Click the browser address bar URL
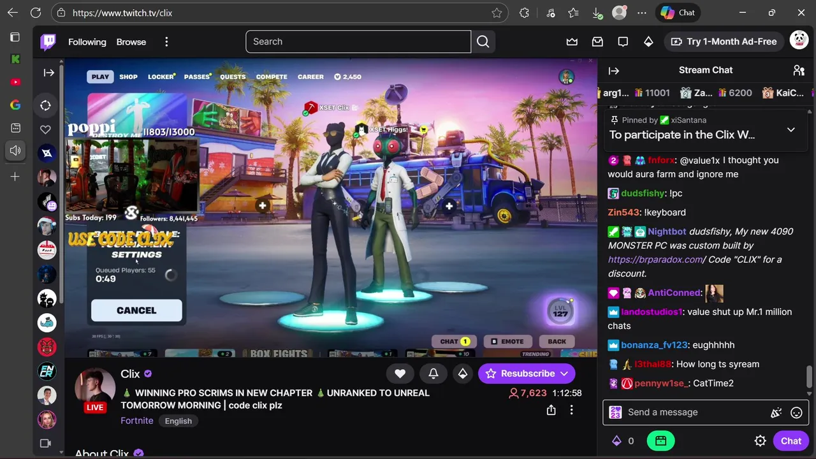816x459 pixels. (x=122, y=13)
